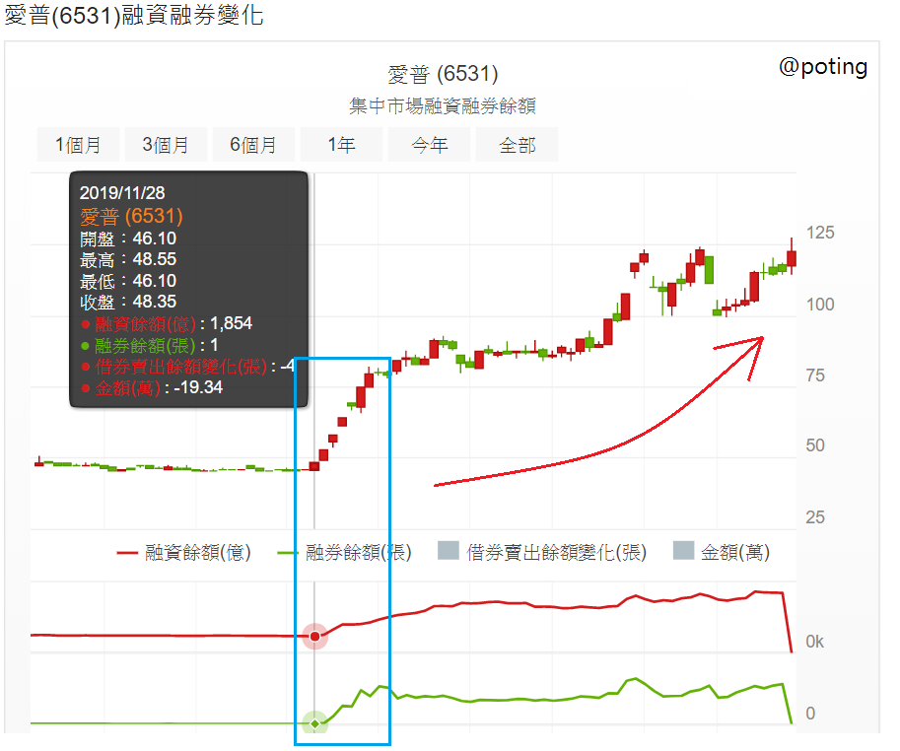Choose the 今年 range option

pyautogui.click(x=429, y=145)
